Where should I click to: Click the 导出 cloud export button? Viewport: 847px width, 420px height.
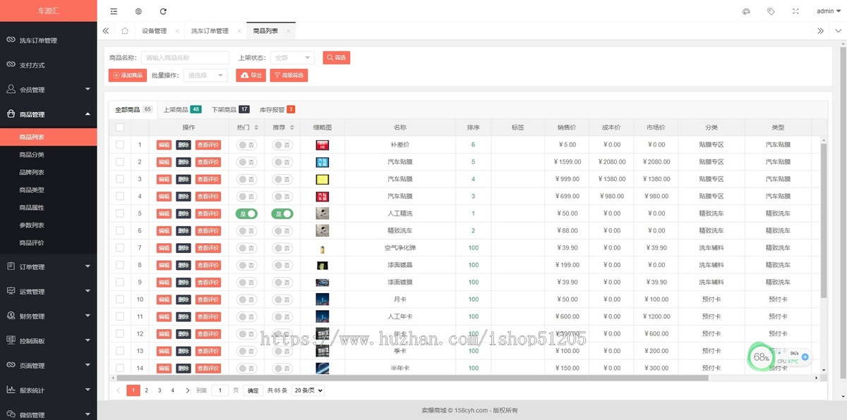pyautogui.click(x=251, y=75)
